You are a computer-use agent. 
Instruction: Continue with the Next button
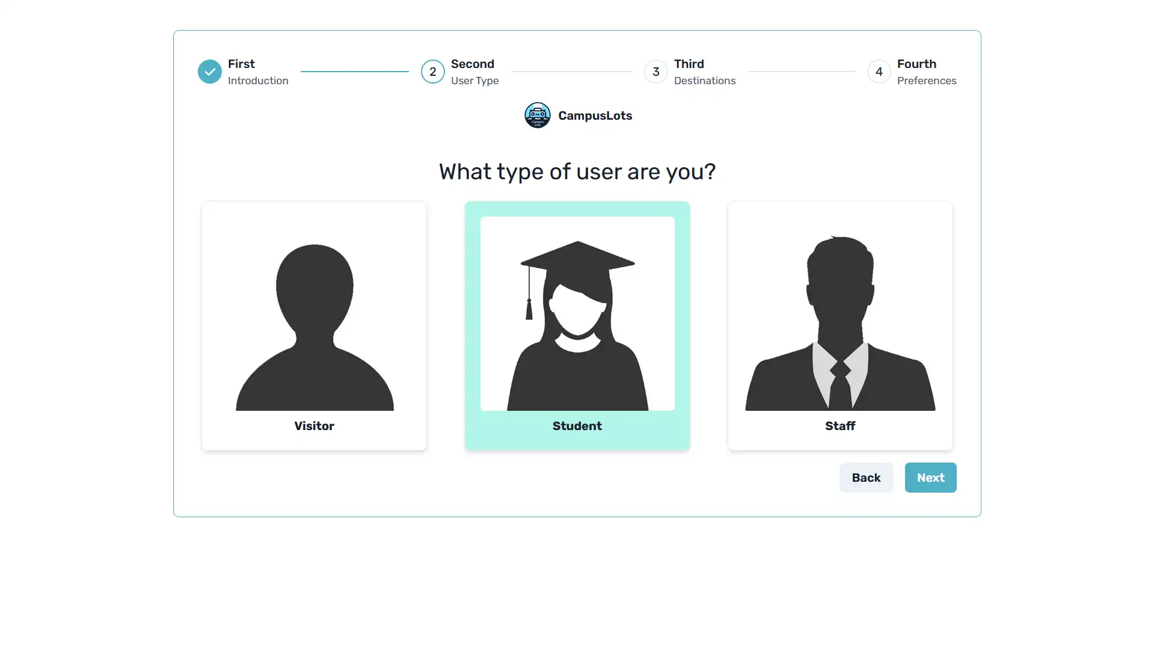click(x=930, y=478)
